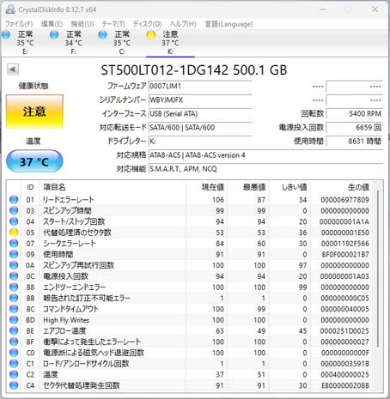
Task: Open the ファイル(F) menu
Action: (19, 24)
